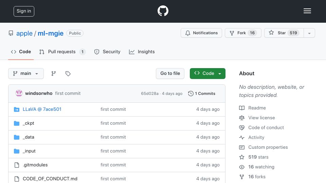Open the _ckpt folder
This screenshot has height=183, width=326.
coord(29,123)
